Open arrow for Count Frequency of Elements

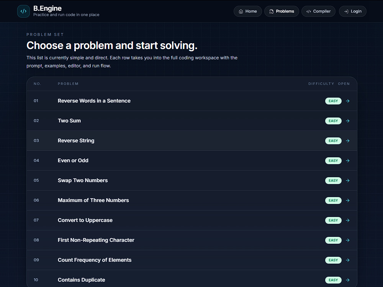coord(348,260)
